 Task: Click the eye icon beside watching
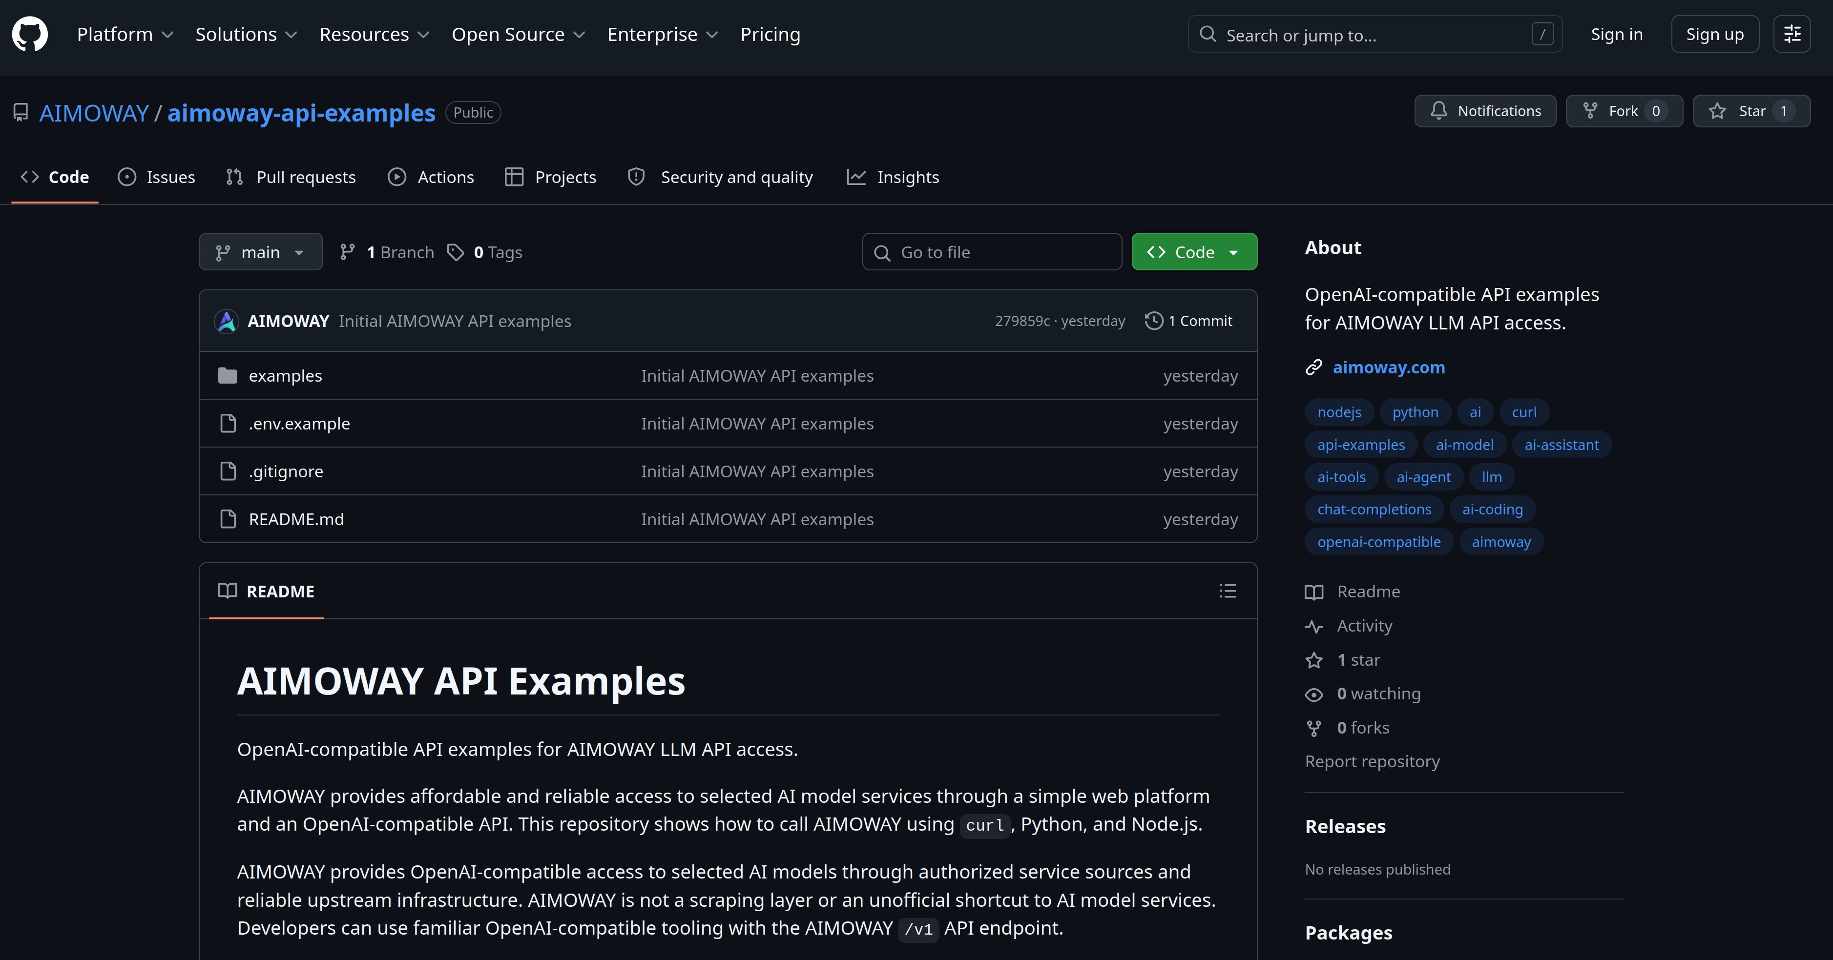click(1313, 695)
